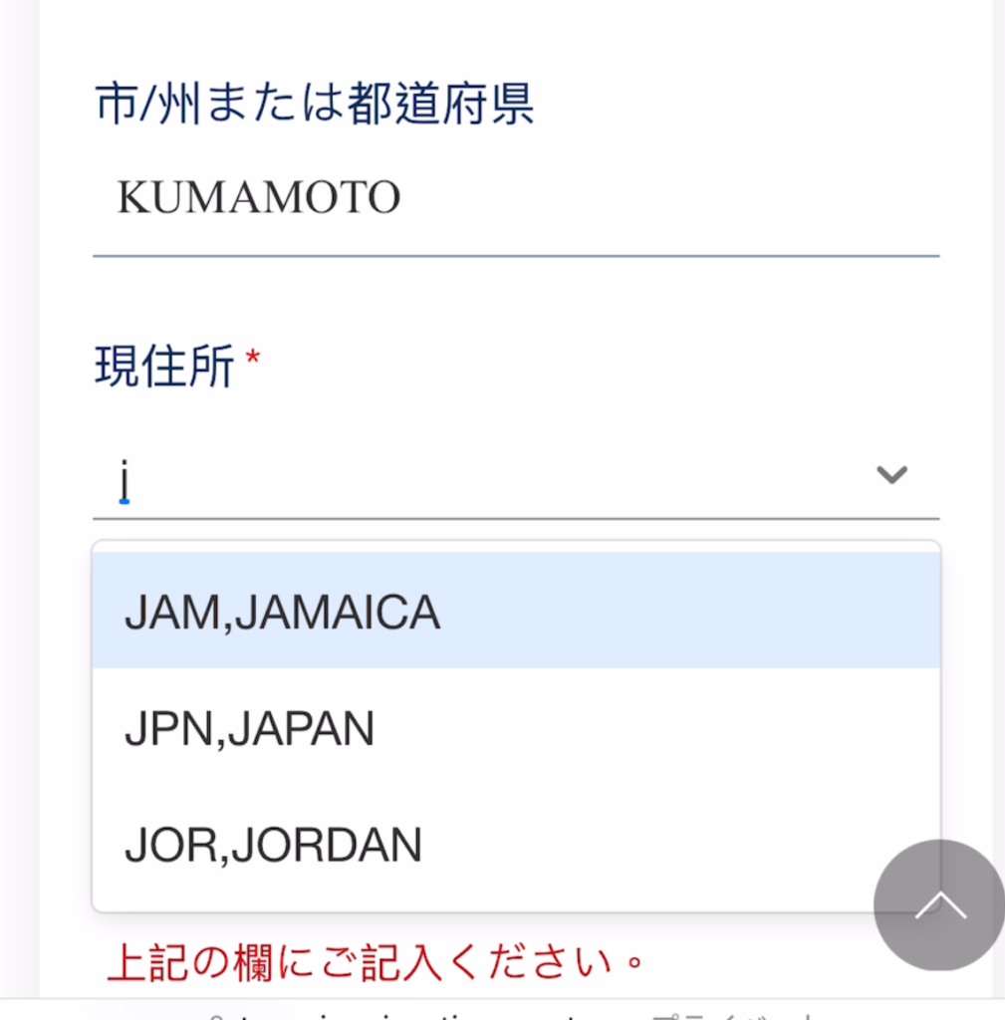Click the underline beneath the 現住所 combo box
Image resolution: width=1005 pixels, height=1020 pixels.
516,519
